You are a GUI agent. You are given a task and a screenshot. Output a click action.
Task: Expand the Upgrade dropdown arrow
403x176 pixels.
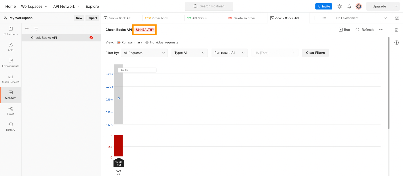click(x=397, y=6)
